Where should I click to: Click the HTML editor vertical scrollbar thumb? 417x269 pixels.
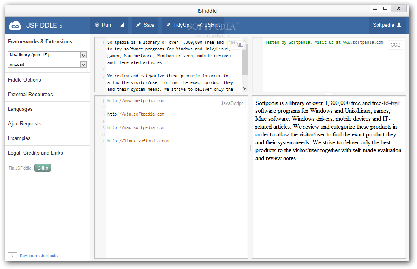click(x=245, y=60)
